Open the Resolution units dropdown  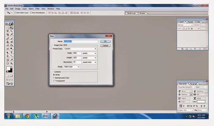pyautogui.click(x=89, y=62)
